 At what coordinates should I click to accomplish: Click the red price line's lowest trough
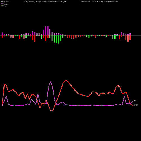52,111
